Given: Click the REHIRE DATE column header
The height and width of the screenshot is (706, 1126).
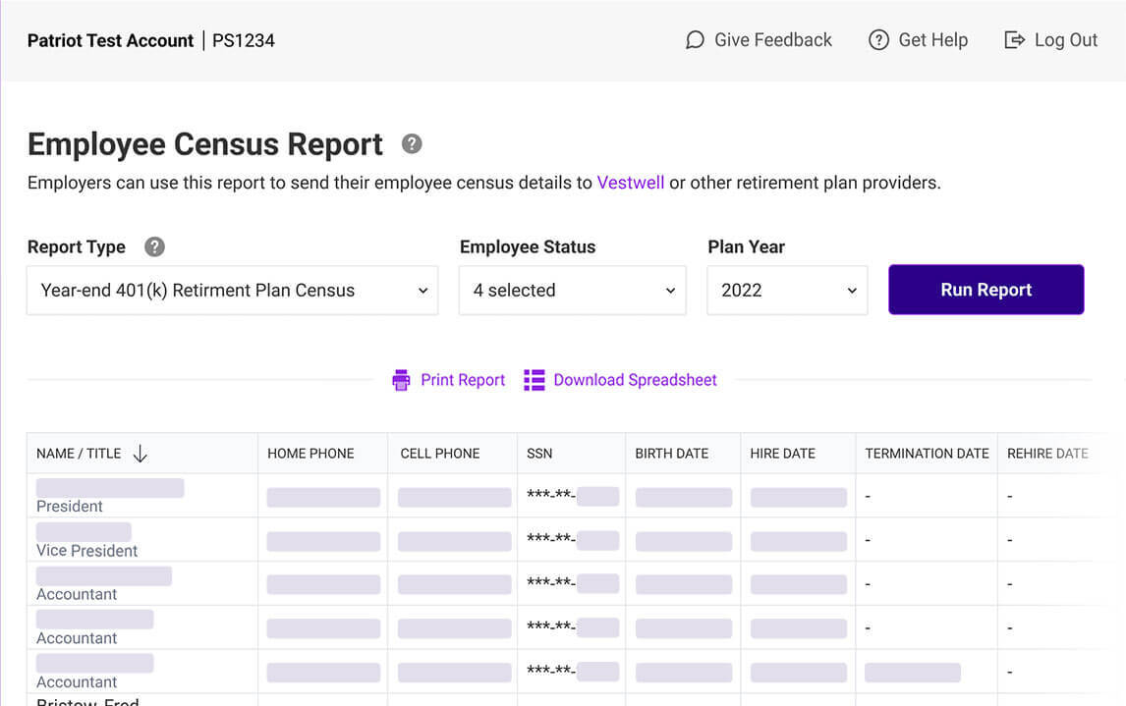Looking at the screenshot, I should click(x=1047, y=454).
